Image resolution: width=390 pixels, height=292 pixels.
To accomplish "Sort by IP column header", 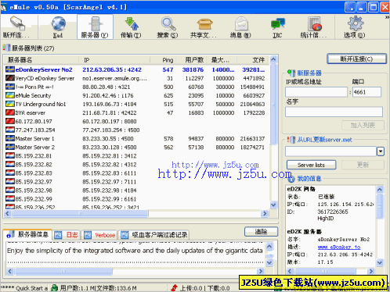I will point(114,60).
